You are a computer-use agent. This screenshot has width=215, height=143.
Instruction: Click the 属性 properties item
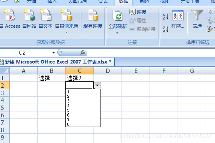click(138, 21)
